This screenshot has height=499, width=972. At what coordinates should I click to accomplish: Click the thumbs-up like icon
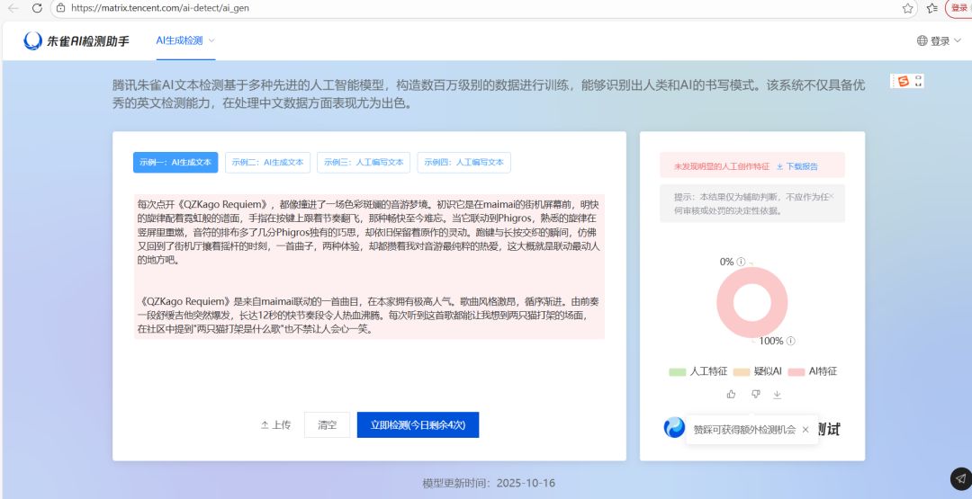click(731, 394)
